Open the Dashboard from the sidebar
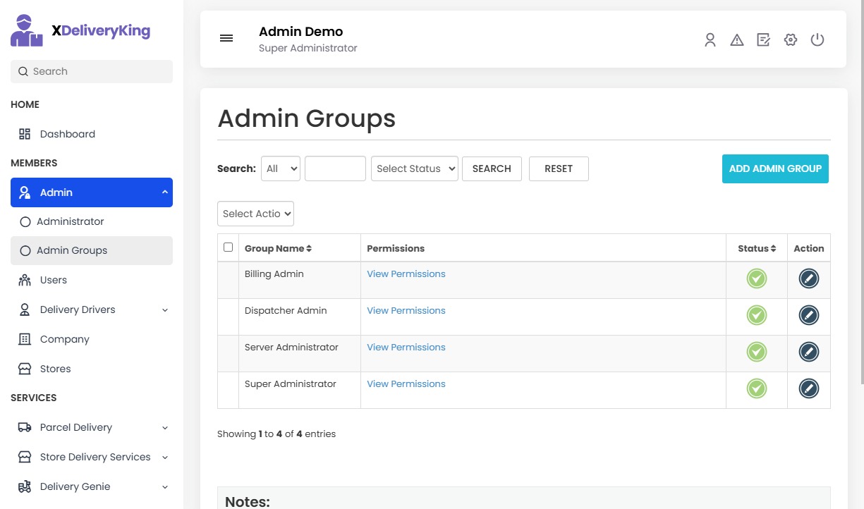This screenshot has width=864, height=509. [x=67, y=134]
